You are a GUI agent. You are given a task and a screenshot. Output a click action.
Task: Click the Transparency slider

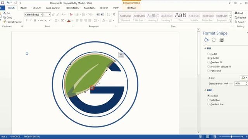point(229,83)
